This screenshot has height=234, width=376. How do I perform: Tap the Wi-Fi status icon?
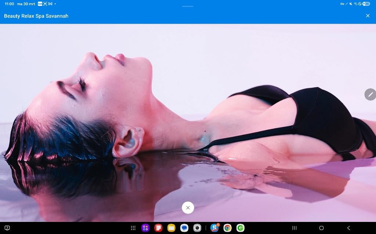click(355, 4)
